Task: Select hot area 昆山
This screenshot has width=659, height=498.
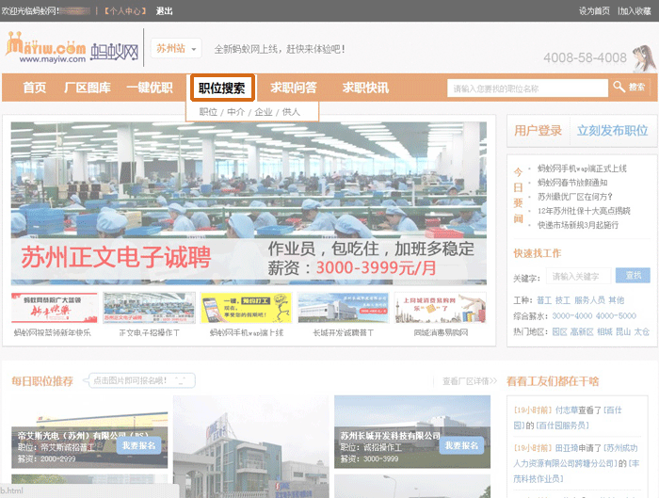Action: (623, 331)
